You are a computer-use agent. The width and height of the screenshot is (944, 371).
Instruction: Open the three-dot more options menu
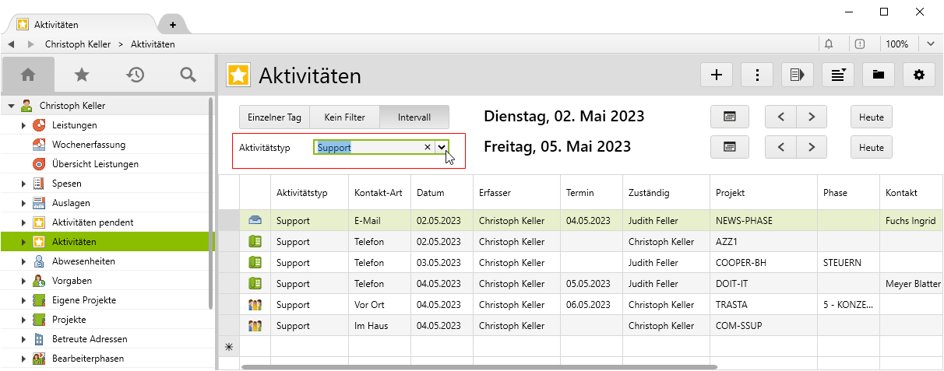757,75
